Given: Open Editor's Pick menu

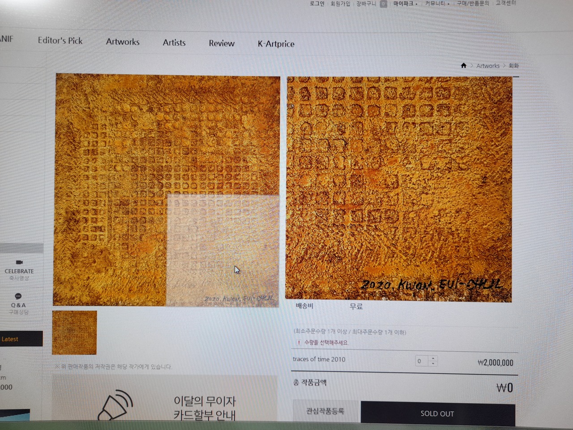Looking at the screenshot, I should (60, 41).
